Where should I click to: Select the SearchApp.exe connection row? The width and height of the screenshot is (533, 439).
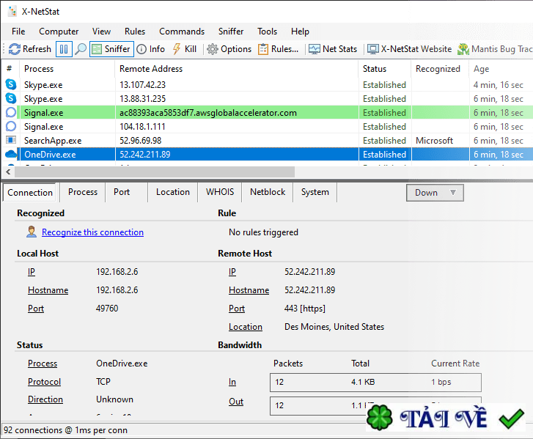53,141
